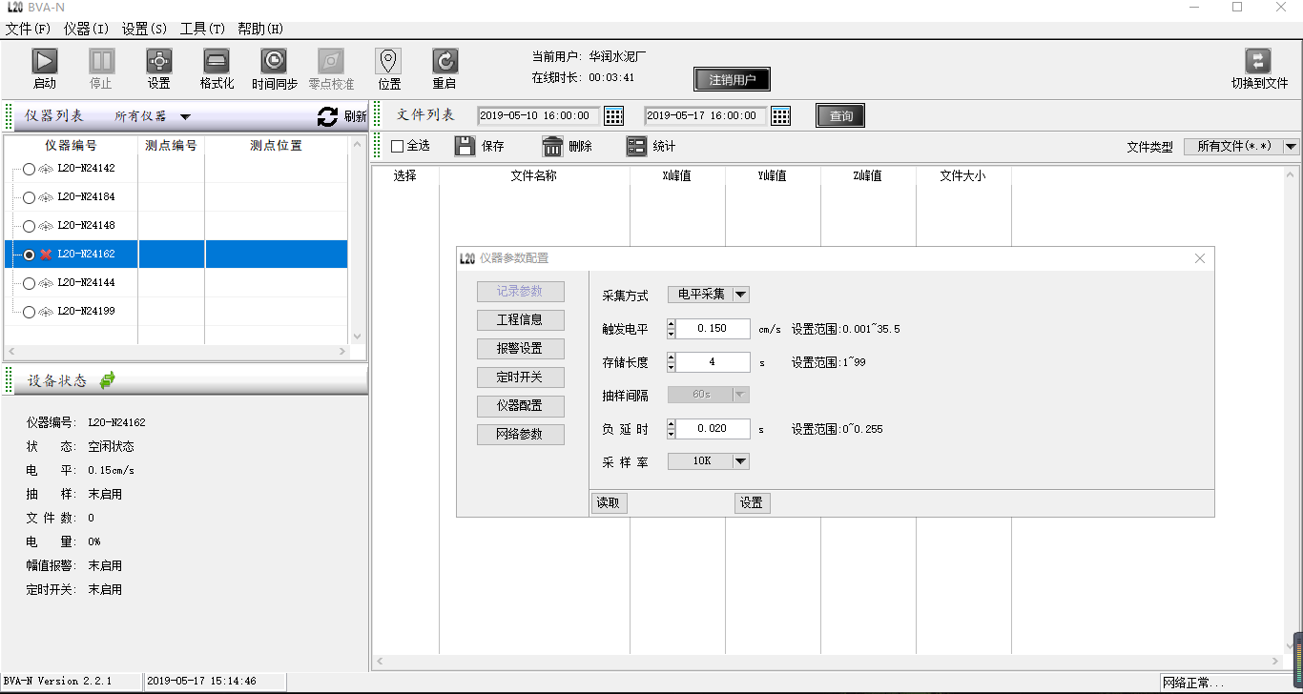Click the 切换到文件 switch icon
The height and width of the screenshot is (694, 1303).
[x=1258, y=62]
